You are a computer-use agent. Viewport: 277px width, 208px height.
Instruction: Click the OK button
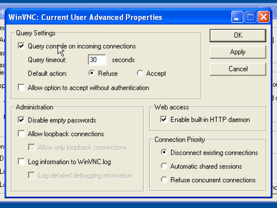238,35
